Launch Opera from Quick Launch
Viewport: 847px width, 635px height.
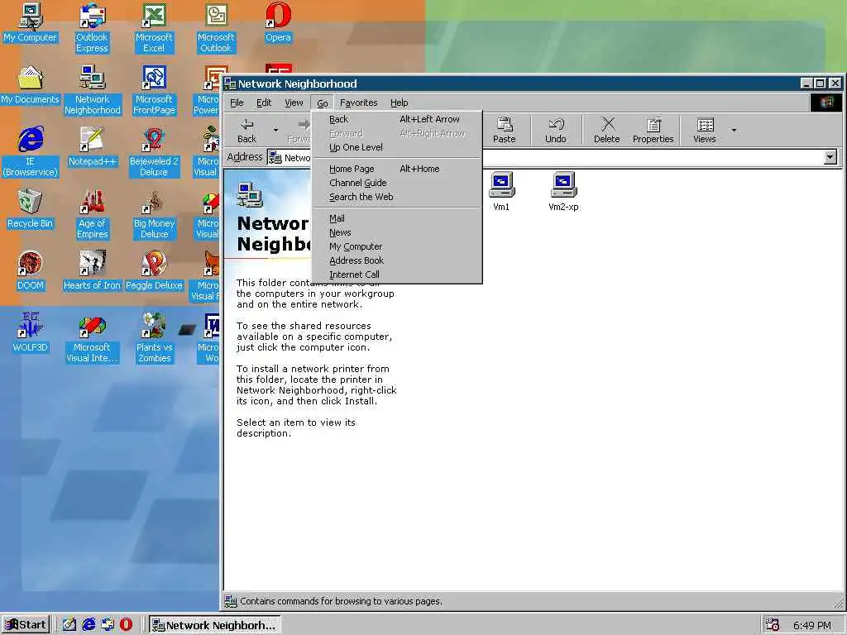[126, 625]
